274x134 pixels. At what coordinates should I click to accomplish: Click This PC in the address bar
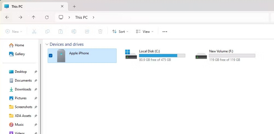[81, 17]
